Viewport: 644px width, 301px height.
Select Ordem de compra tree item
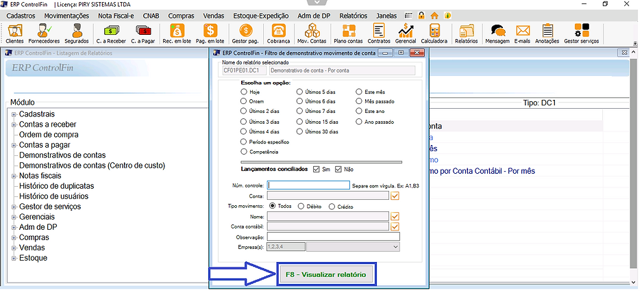(x=49, y=135)
